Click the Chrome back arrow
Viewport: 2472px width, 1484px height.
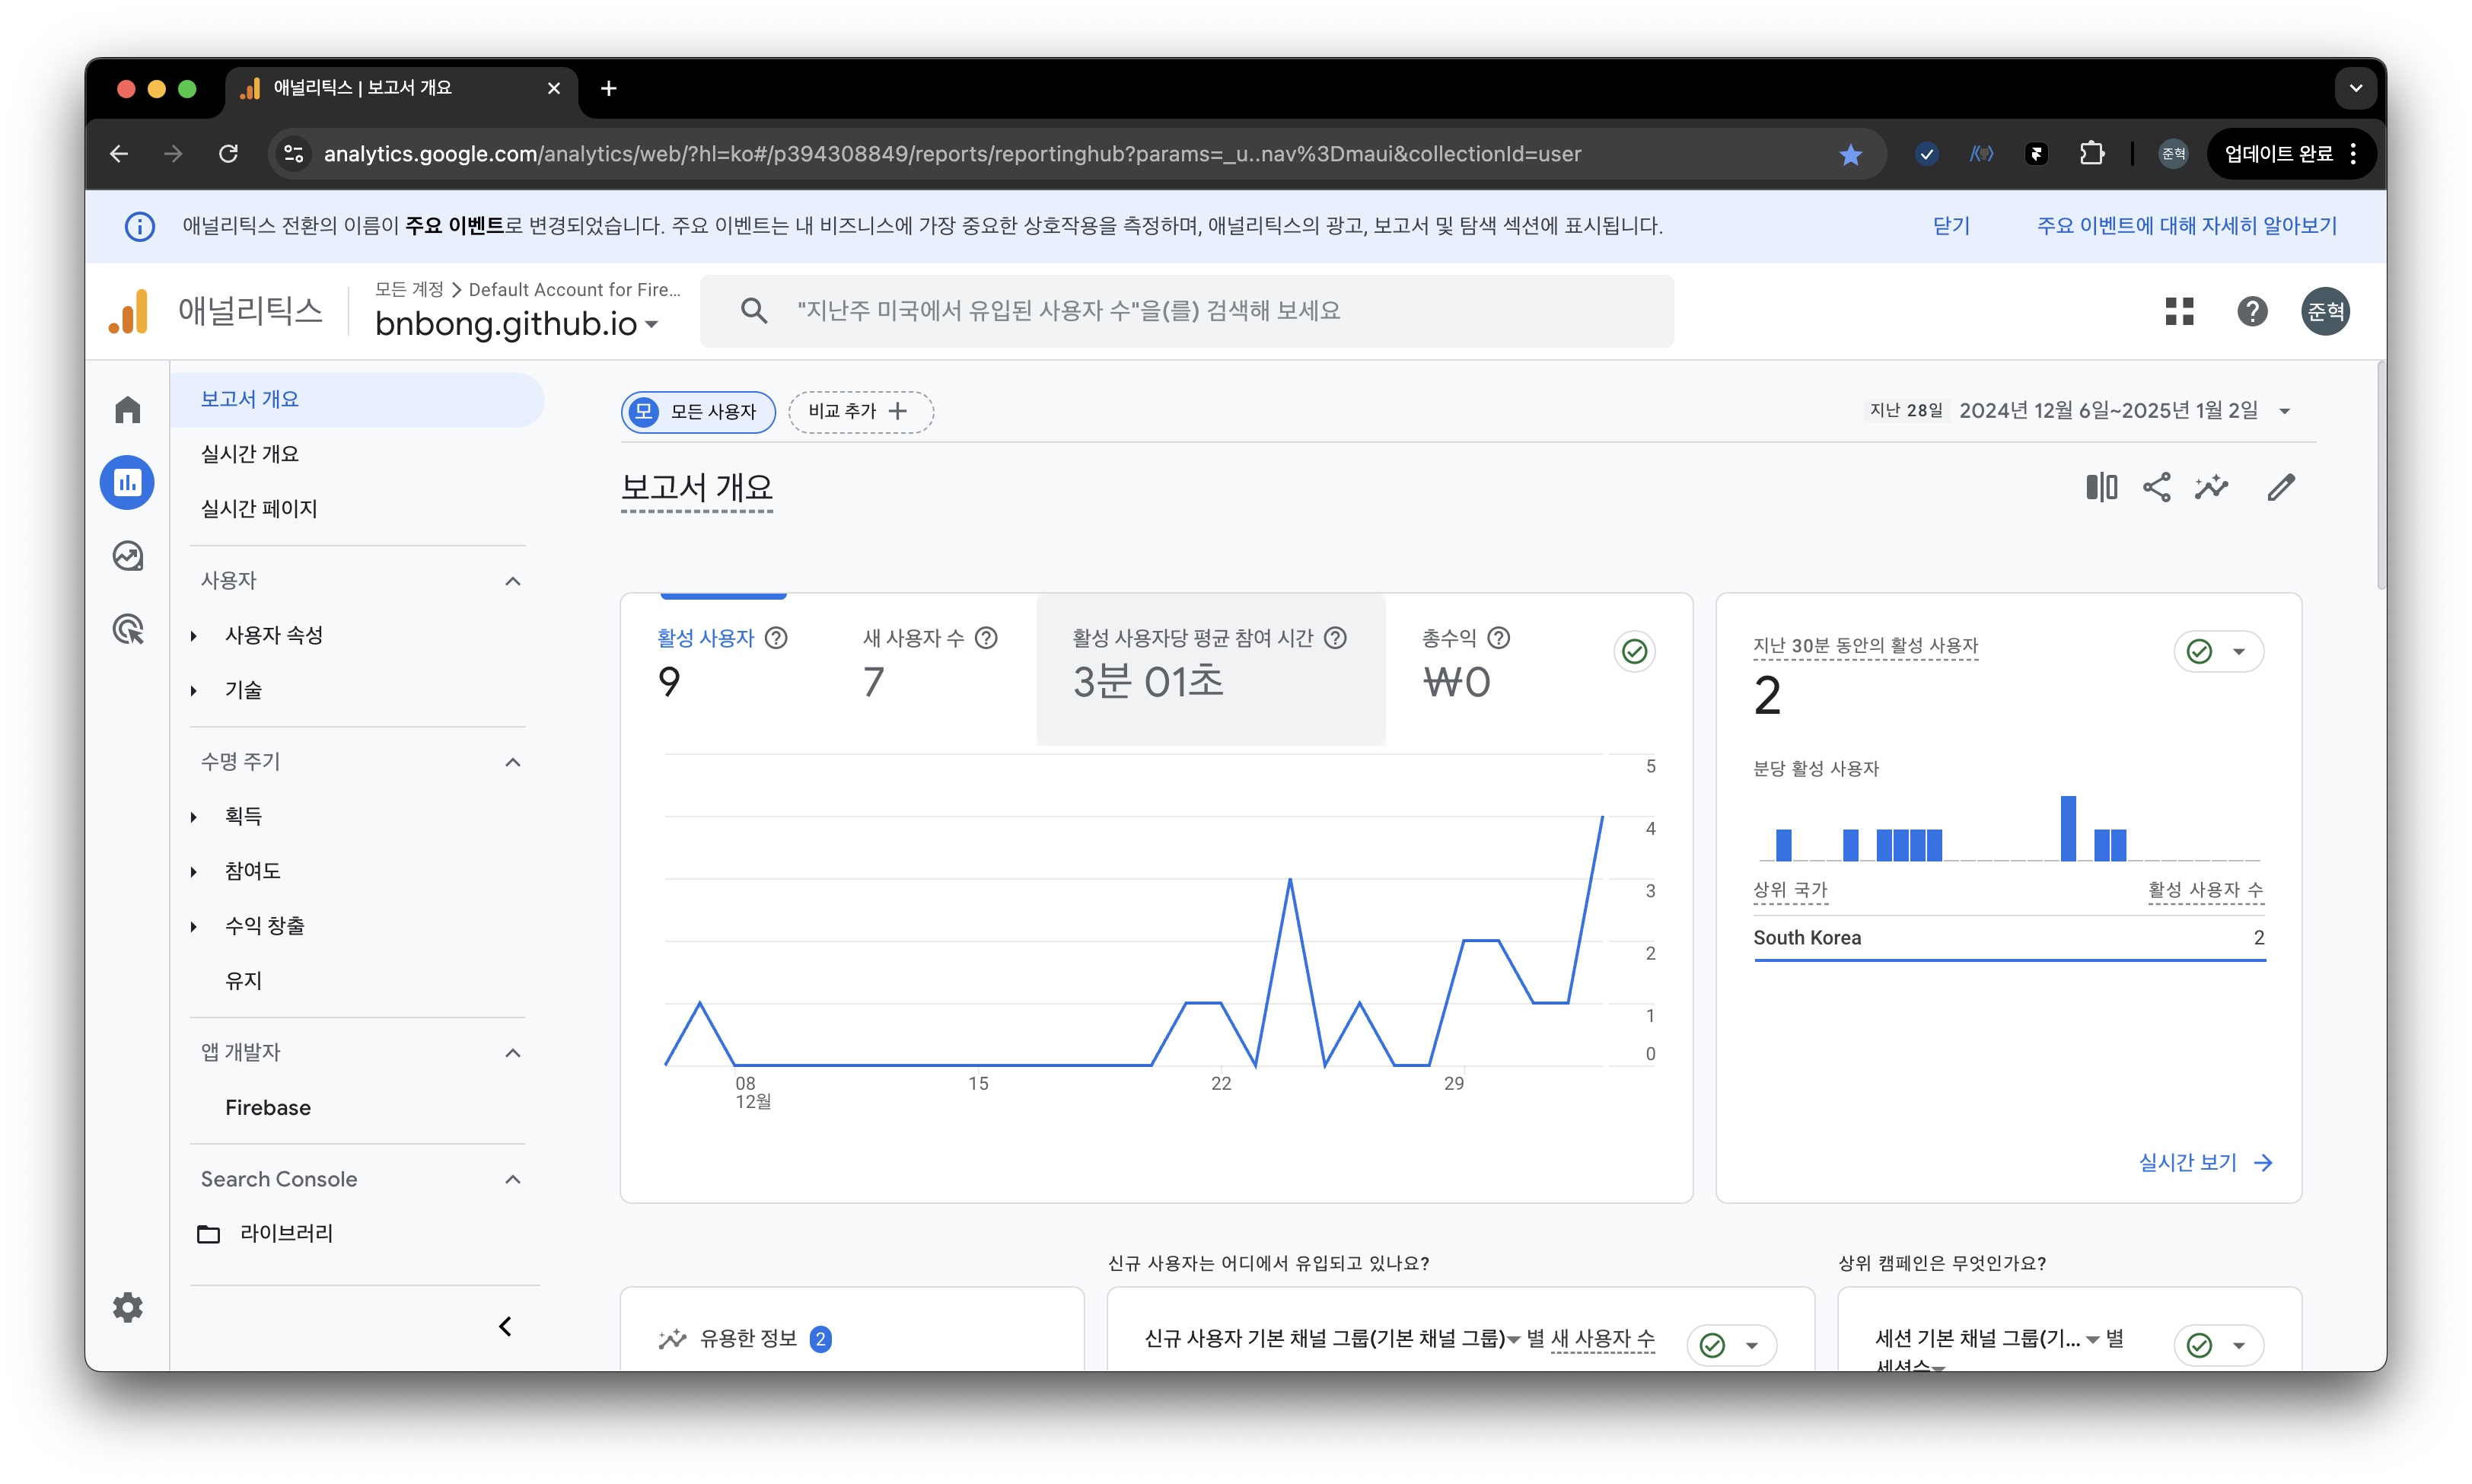click(x=119, y=153)
